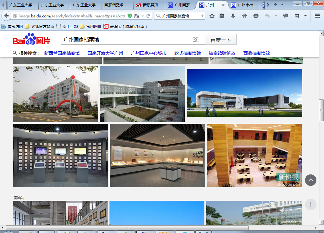The width and height of the screenshot is (324, 233).
Task: Click the back navigation arrow
Action: [6, 16]
